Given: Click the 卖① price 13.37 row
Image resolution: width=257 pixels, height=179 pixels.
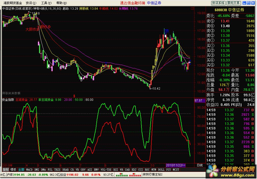Looking at the screenshot, I should 230,40.
